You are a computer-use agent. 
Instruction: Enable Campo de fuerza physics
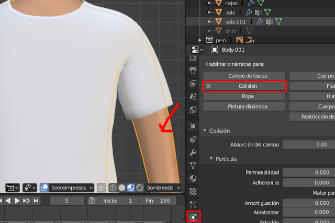(x=244, y=76)
